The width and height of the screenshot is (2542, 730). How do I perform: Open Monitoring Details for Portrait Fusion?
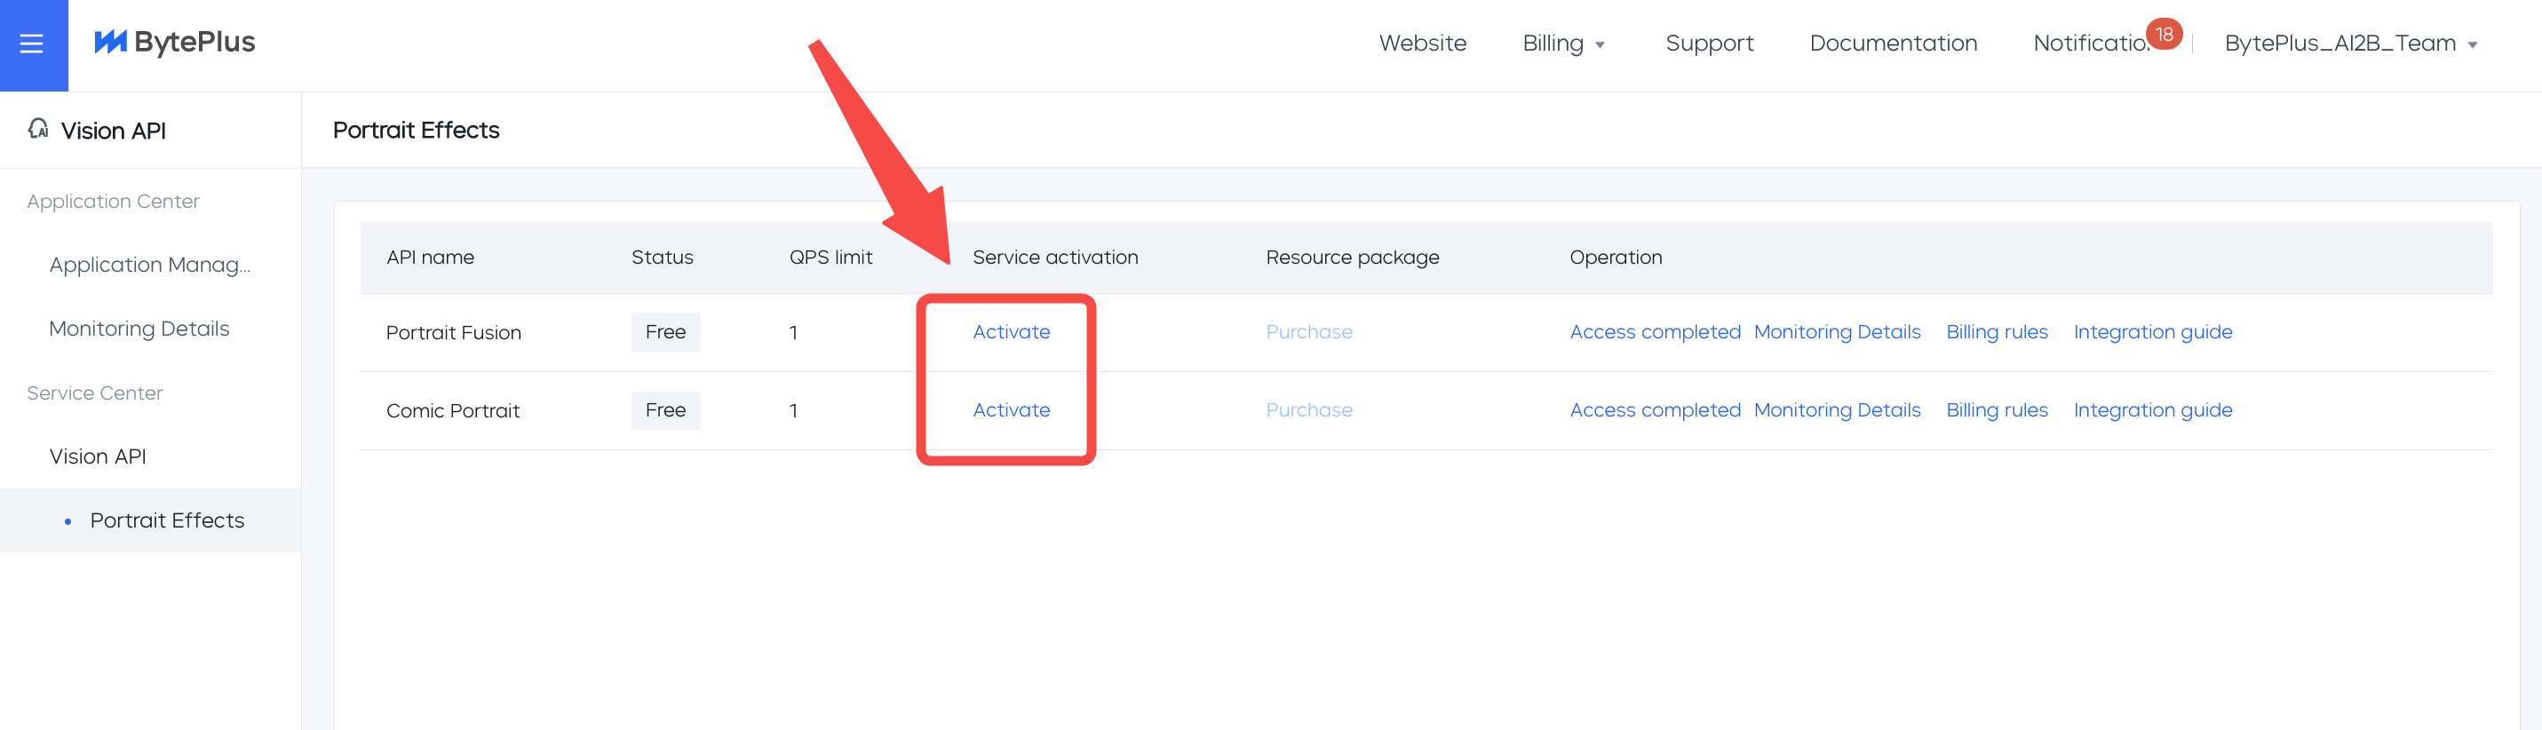(1838, 331)
